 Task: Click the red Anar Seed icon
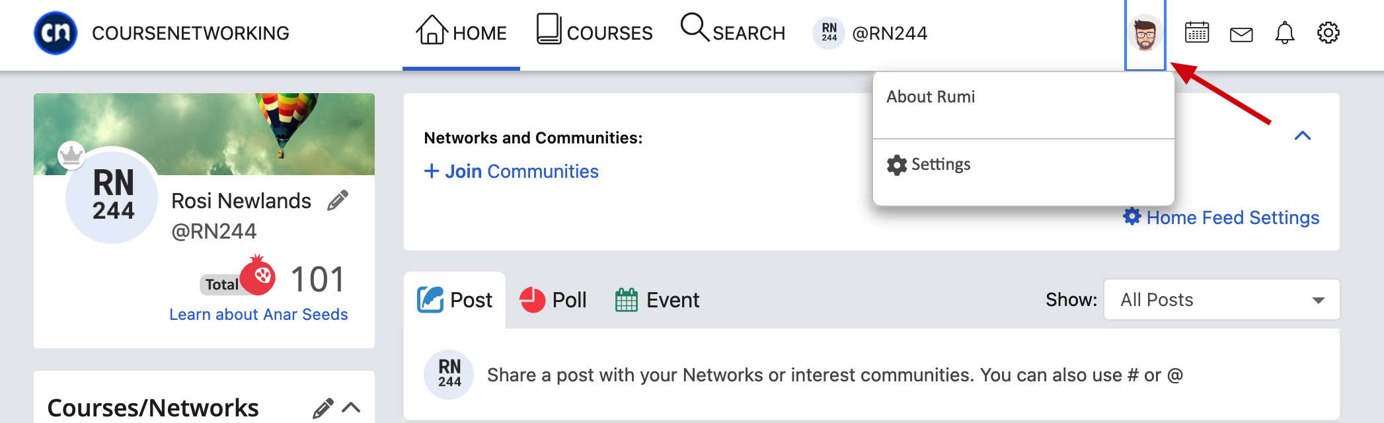[258, 276]
